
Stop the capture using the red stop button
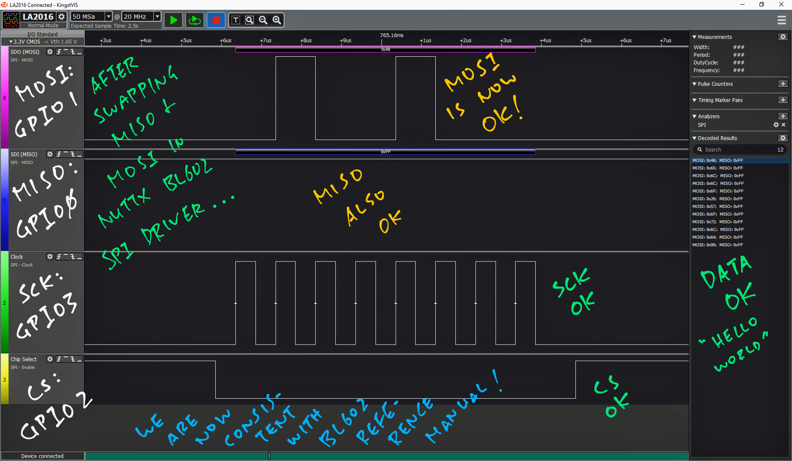point(216,20)
